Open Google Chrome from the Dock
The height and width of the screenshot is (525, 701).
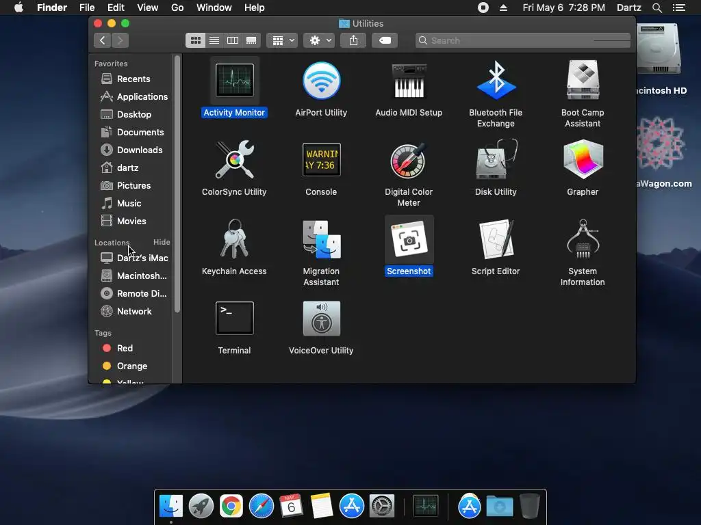pyautogui.click(x=231, y=507)
